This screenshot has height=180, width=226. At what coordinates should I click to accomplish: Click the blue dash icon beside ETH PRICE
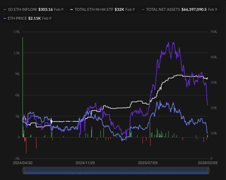pos(4,18)
